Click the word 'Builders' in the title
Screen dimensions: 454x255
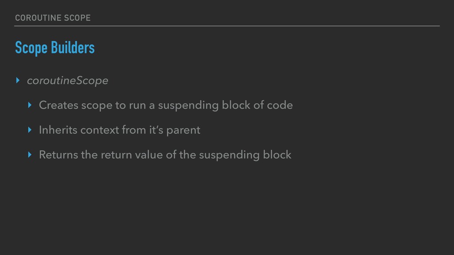[75, 48]
